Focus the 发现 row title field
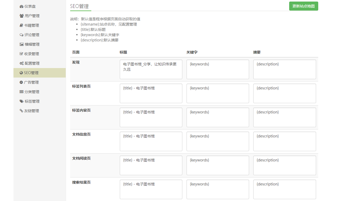The image size is (338, 201). click(151, 69)
